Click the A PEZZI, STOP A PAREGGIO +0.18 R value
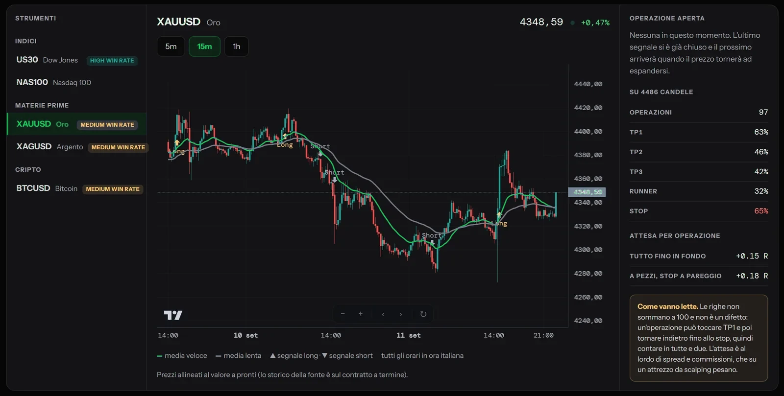This screenshot has height=396, width=784. coord(752,276)
